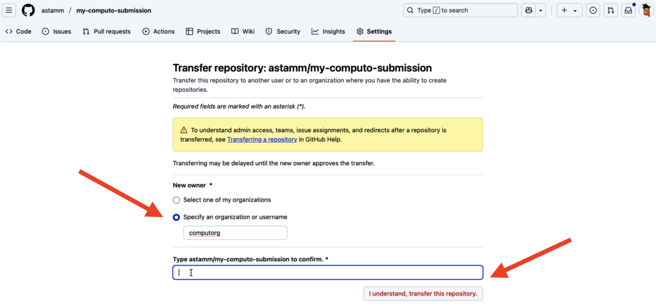Click the search bar magnifier field
This screenshot has height=308, width=656.
coord(460,11)
